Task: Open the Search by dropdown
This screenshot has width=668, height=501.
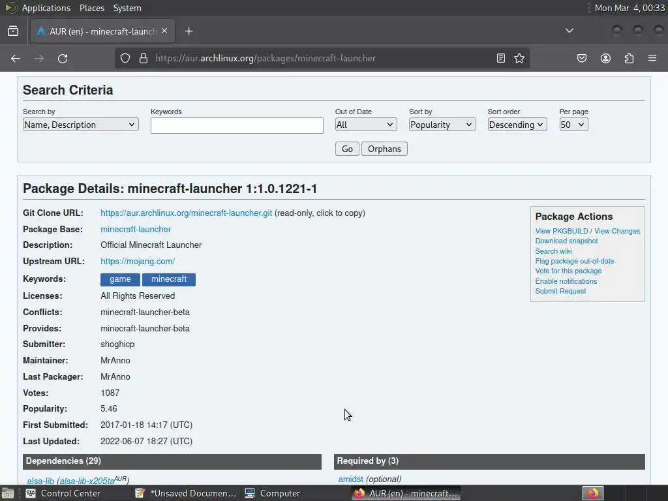Action: [80, 125]
